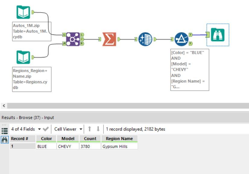Select the Autos_1M Input Data tool
249x174 pixels.
(x=23, y=12)
